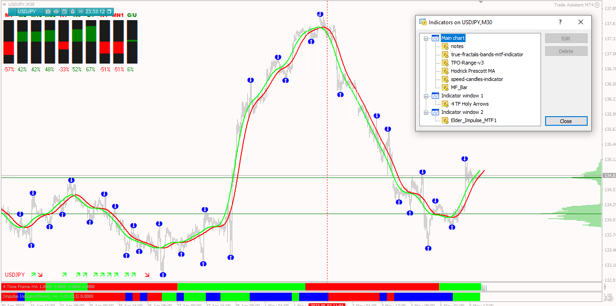
Task: Click the Hodrick Prescott MA indicator icon
Action: point(445,71)
